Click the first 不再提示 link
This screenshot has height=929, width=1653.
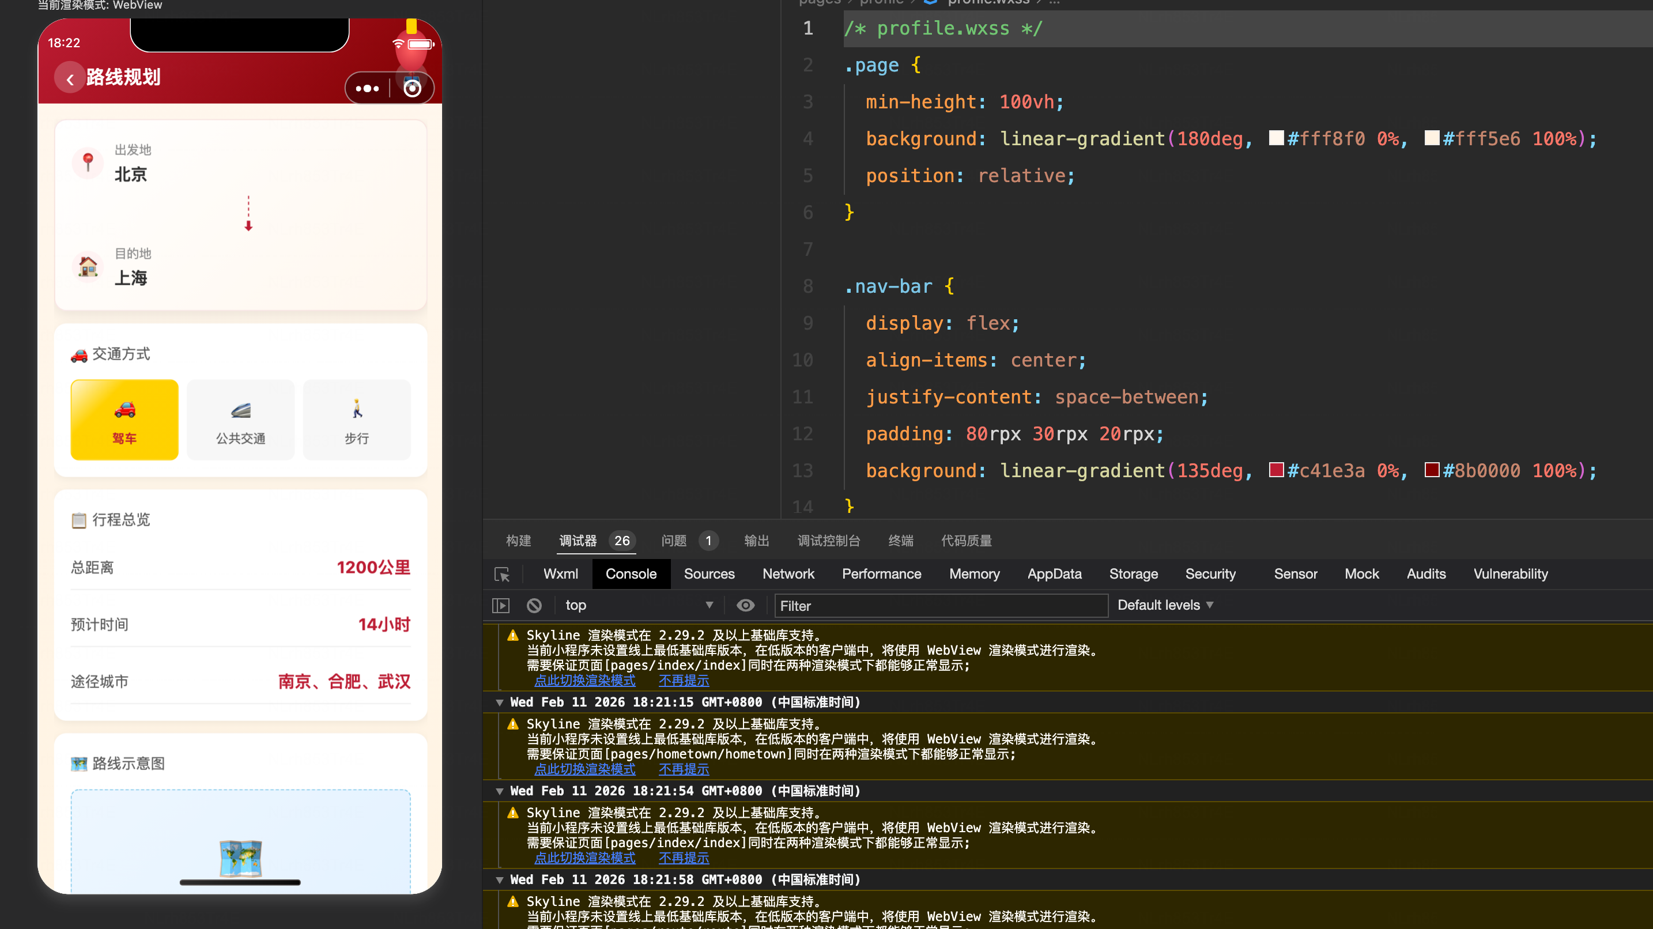point(684,681)
